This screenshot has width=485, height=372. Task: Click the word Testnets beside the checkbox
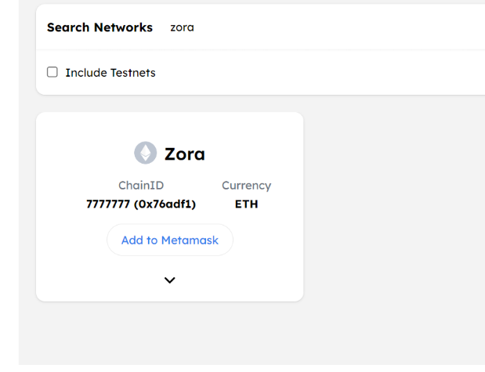click(132, 73)
